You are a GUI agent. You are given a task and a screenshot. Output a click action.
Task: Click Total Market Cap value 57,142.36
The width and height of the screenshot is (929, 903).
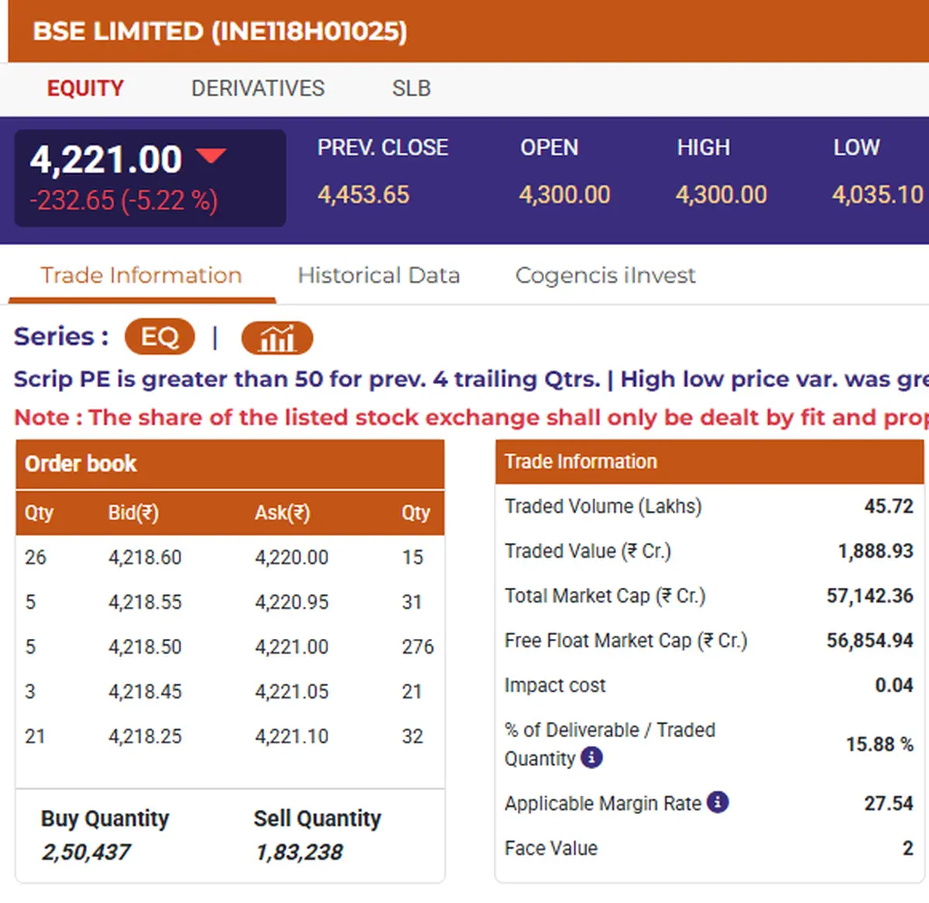(x=870, y=596)
